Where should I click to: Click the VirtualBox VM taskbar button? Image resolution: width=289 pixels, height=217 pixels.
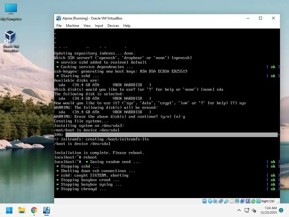pos(47,210)
